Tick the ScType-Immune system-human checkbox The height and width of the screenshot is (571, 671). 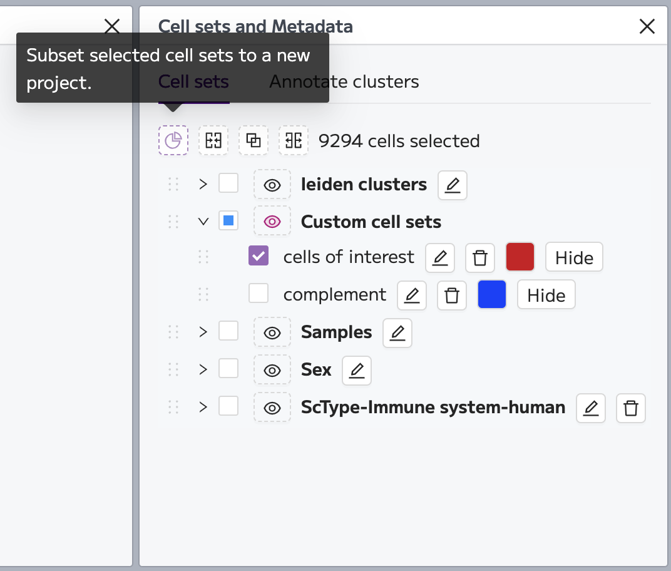click(228, 406)
